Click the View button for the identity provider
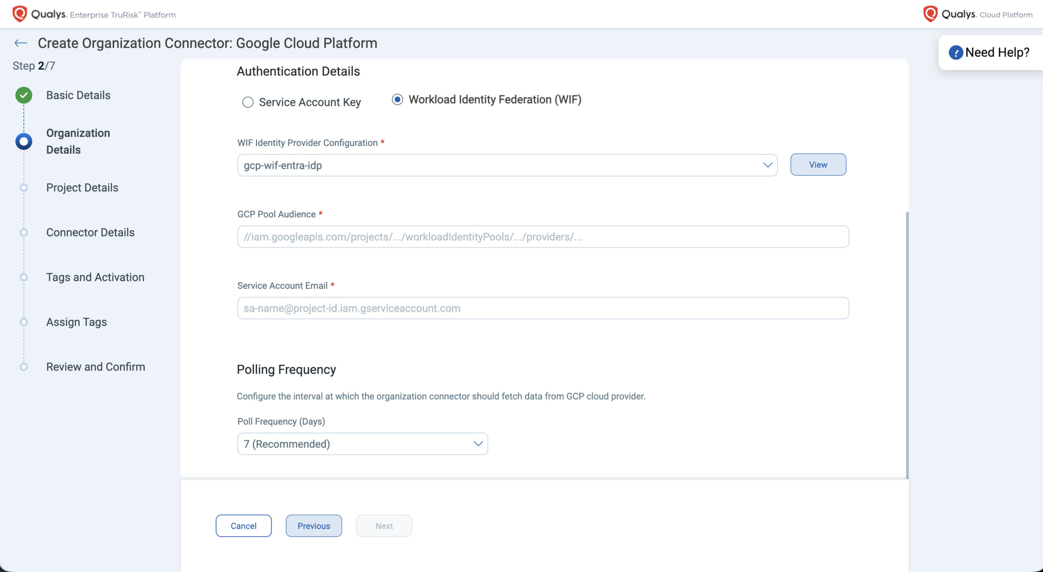Image resolution: width=1043 pixels, height=572 pixels. pos(818,164)
